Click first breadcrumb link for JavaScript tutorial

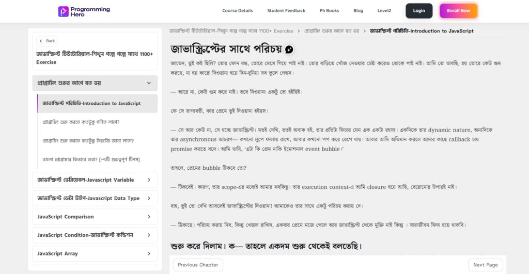(x=231, y=31)
